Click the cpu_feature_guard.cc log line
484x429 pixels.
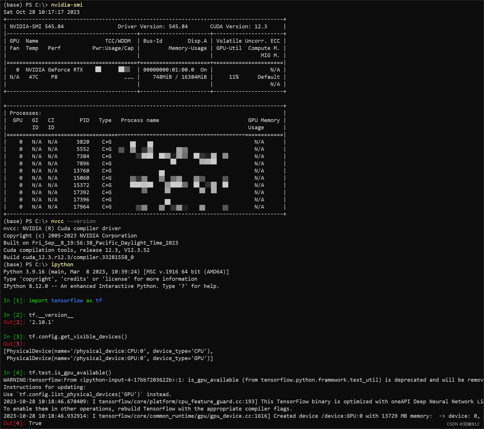244,402
